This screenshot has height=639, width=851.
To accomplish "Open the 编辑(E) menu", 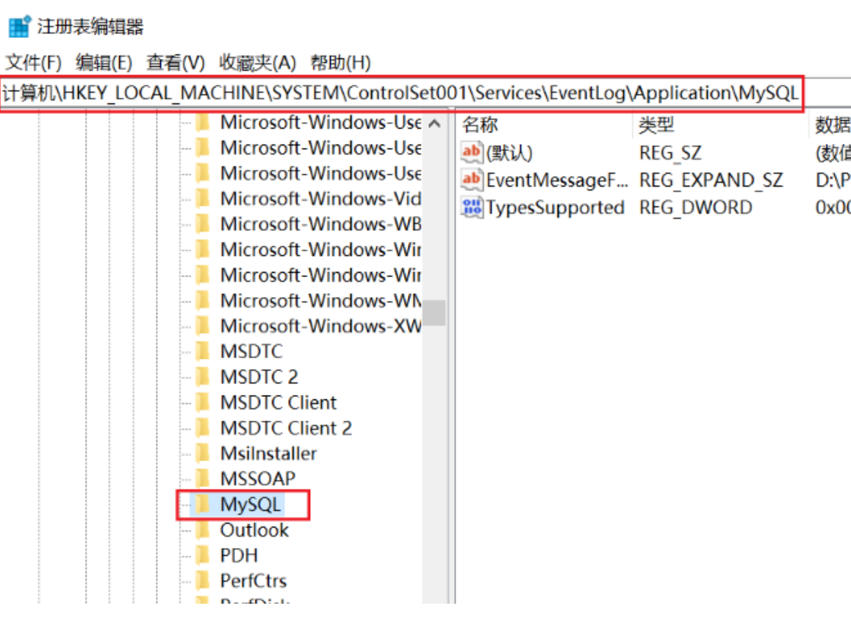I will point(104,63).
